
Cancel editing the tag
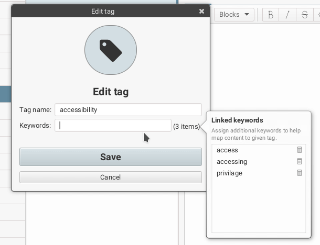pyautogui.click(x=111, y=177)
